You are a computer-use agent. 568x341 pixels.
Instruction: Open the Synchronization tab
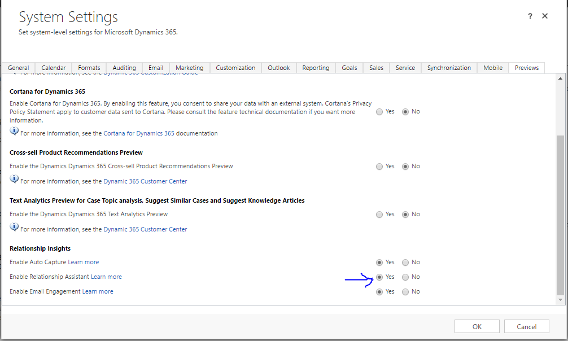pyautogui.click(x=449, y=68)
